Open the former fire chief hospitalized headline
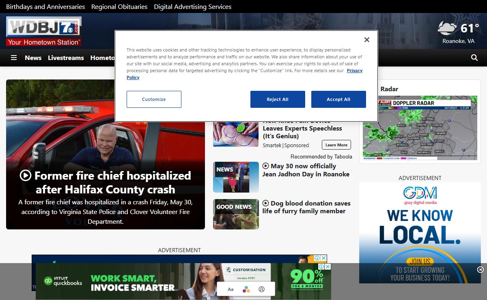487x300 pixels. pyautogui.click(x=106, y=182)
